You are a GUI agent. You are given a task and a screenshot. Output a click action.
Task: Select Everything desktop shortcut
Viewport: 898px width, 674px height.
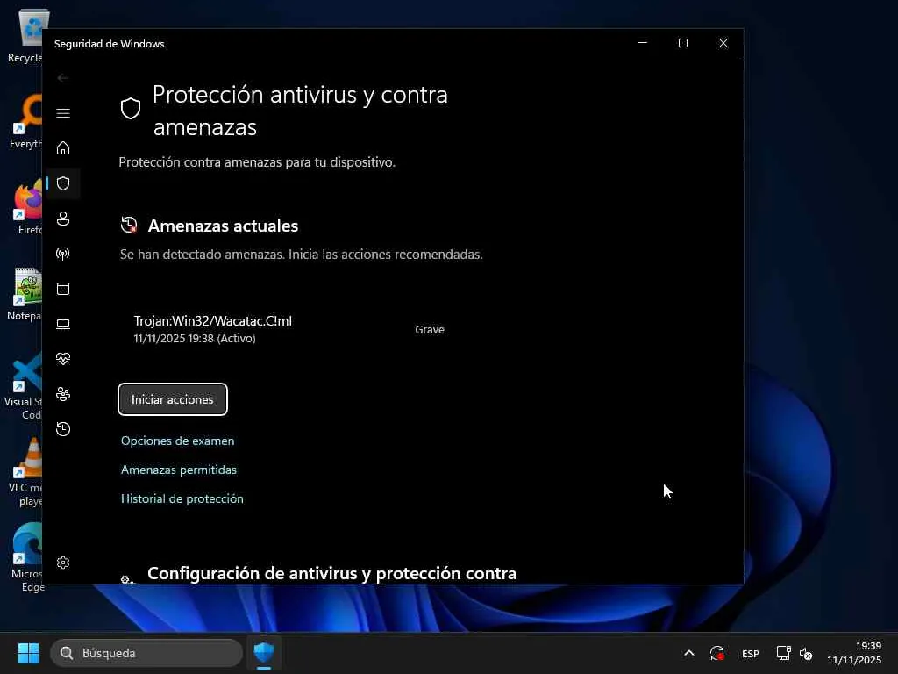click(25, 123)
